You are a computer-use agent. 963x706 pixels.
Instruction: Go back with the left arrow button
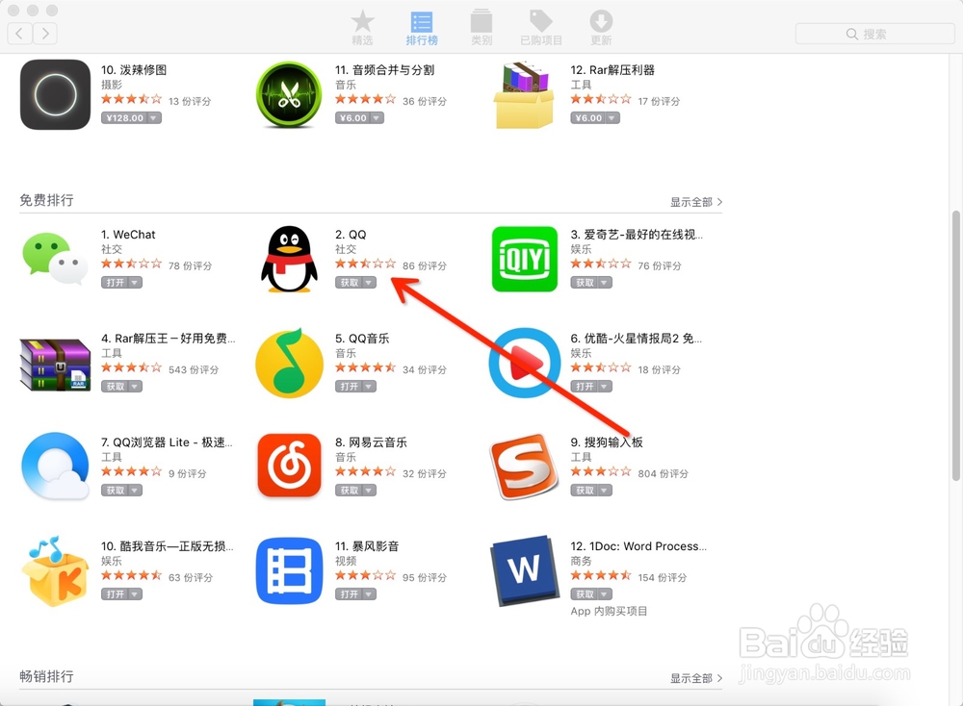click(19, 33)
